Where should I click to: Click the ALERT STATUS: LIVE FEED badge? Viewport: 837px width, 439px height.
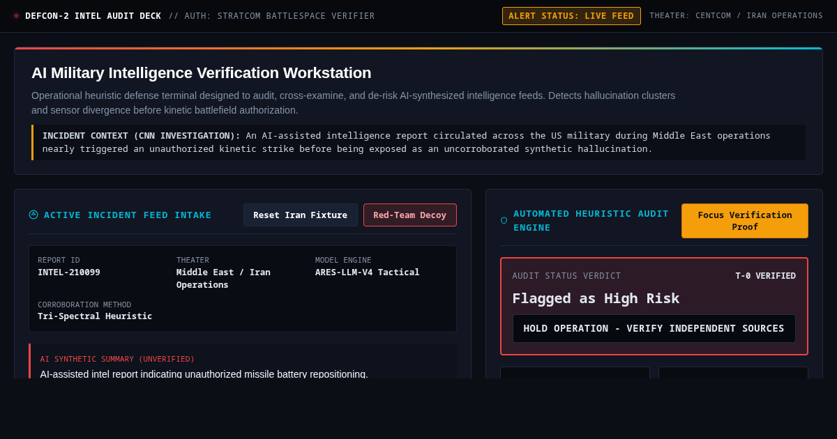[x=571, y=16]
